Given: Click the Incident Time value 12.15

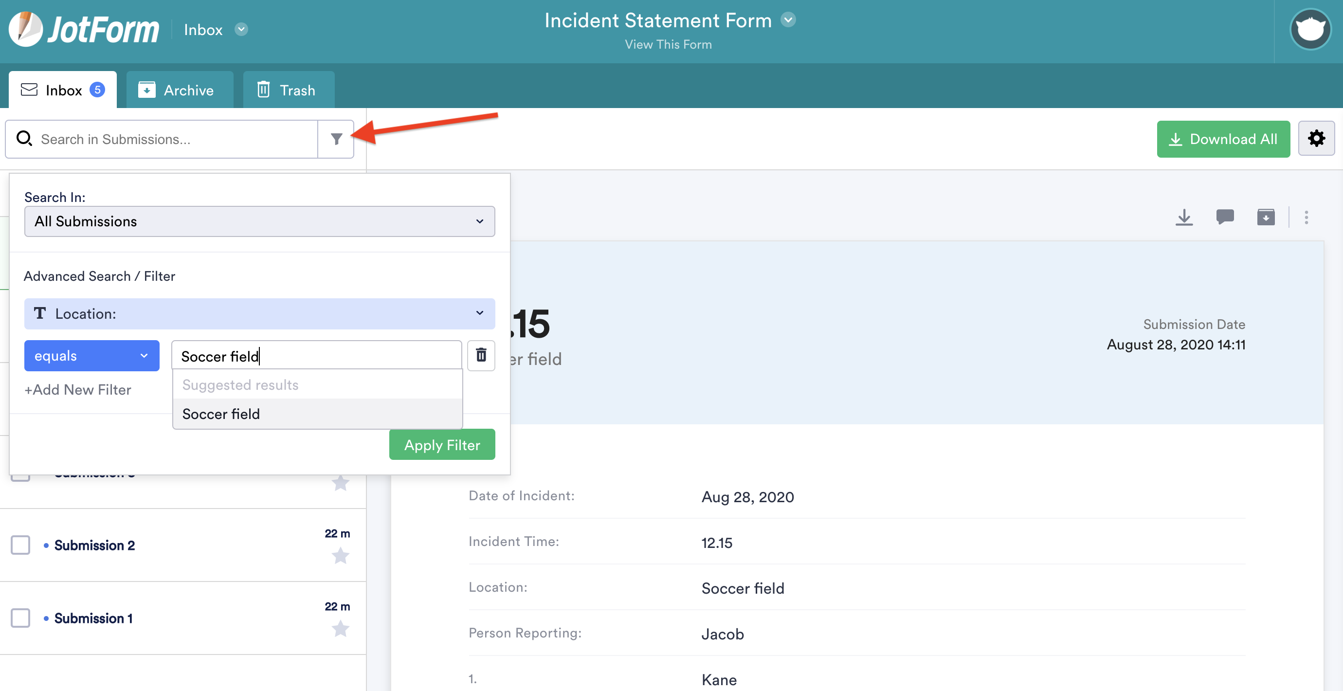Looking at the screenshot, I should tap(716, 543).
